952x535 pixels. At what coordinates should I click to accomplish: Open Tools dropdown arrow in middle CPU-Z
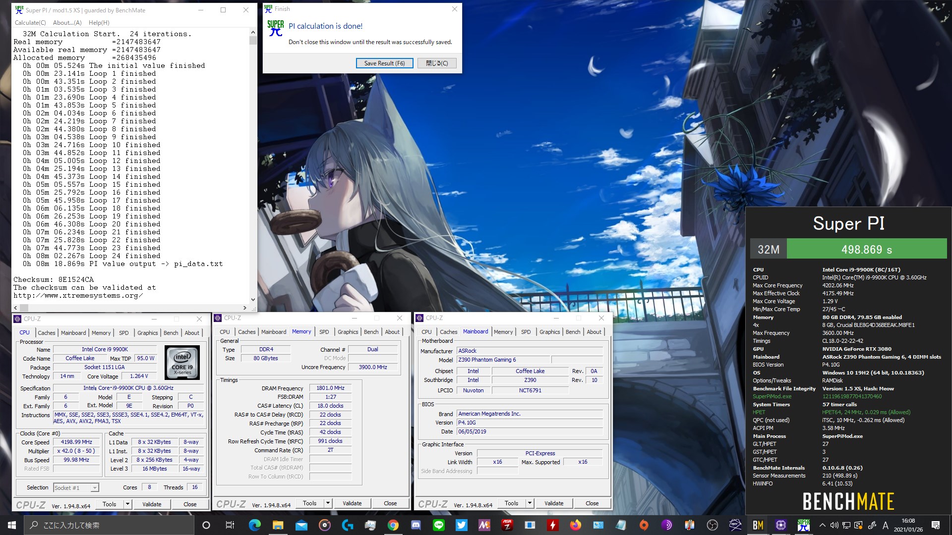pyautogui.click(x=328, y=503)
